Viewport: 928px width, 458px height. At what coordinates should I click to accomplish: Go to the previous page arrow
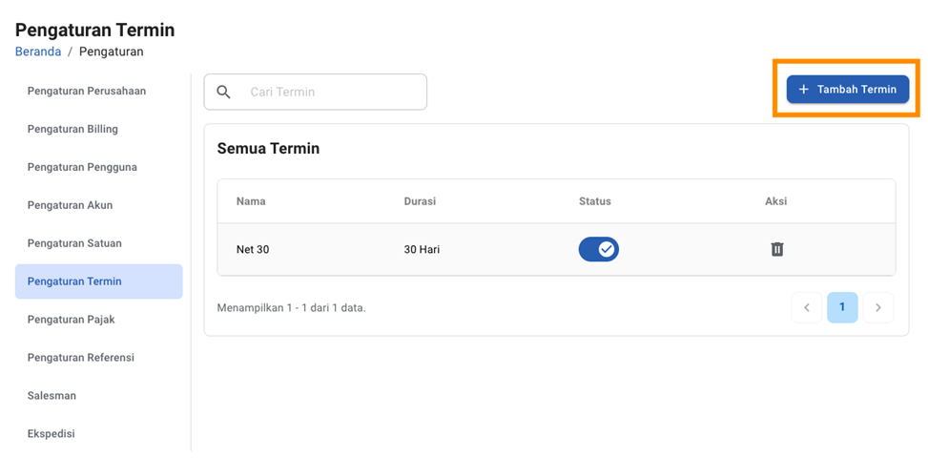806,307
